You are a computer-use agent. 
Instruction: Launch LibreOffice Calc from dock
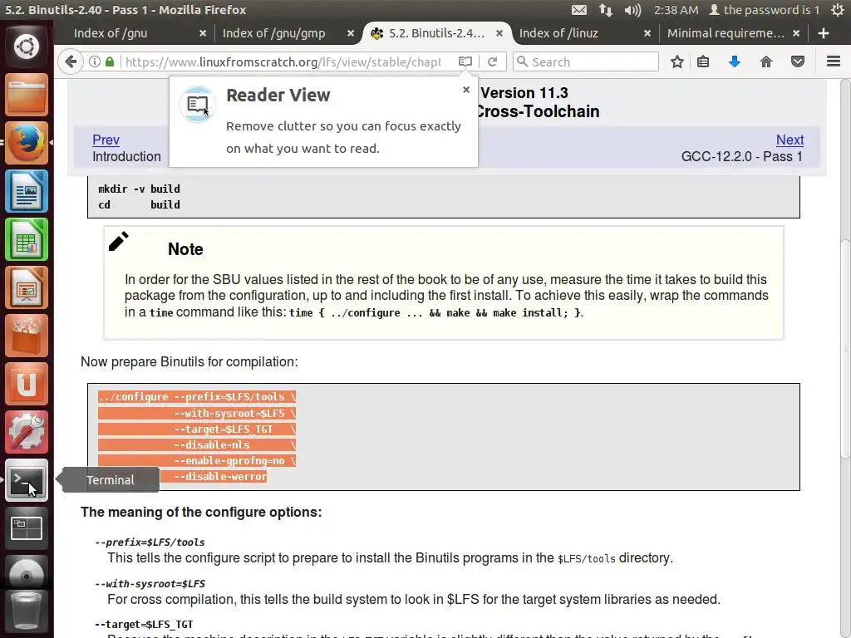click(27, 239)
